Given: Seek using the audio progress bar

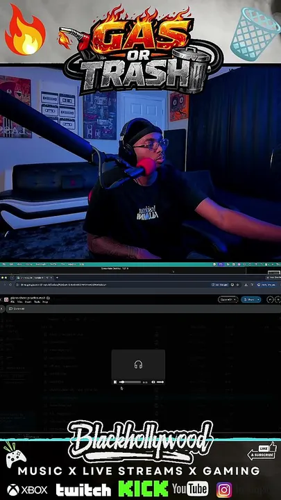Looking at the screenshot, I should 130,382.
